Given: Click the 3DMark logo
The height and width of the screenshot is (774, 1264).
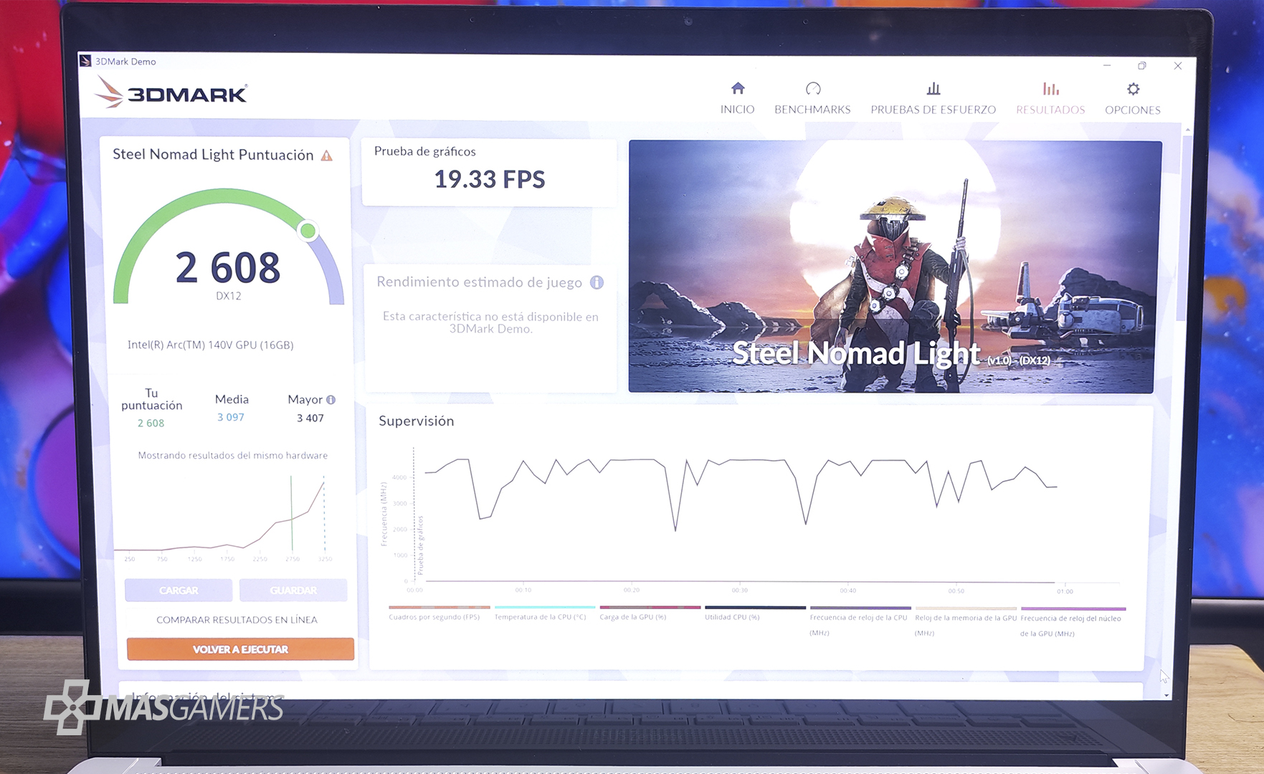Looking at the screenshot, I should [x=172, y=93].
